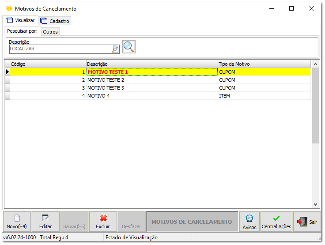This screenshot has width=325, height=245.
Task: Click the Sair exit button
Action: 307,222
